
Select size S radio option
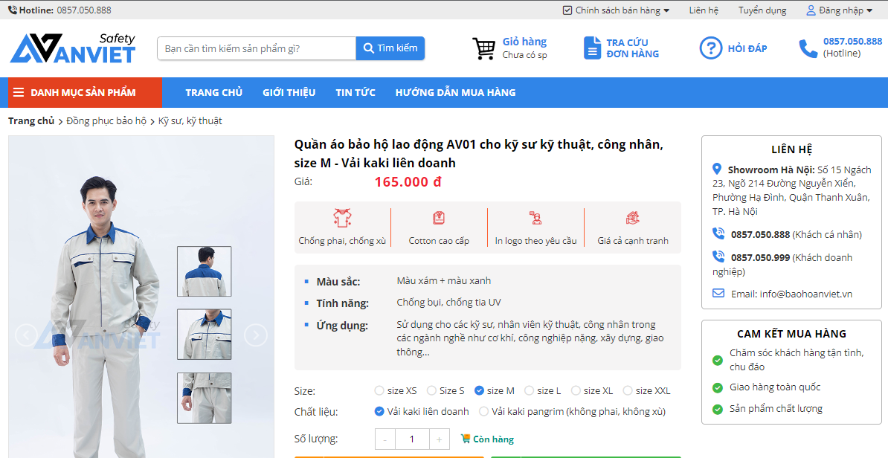point(432,390)
